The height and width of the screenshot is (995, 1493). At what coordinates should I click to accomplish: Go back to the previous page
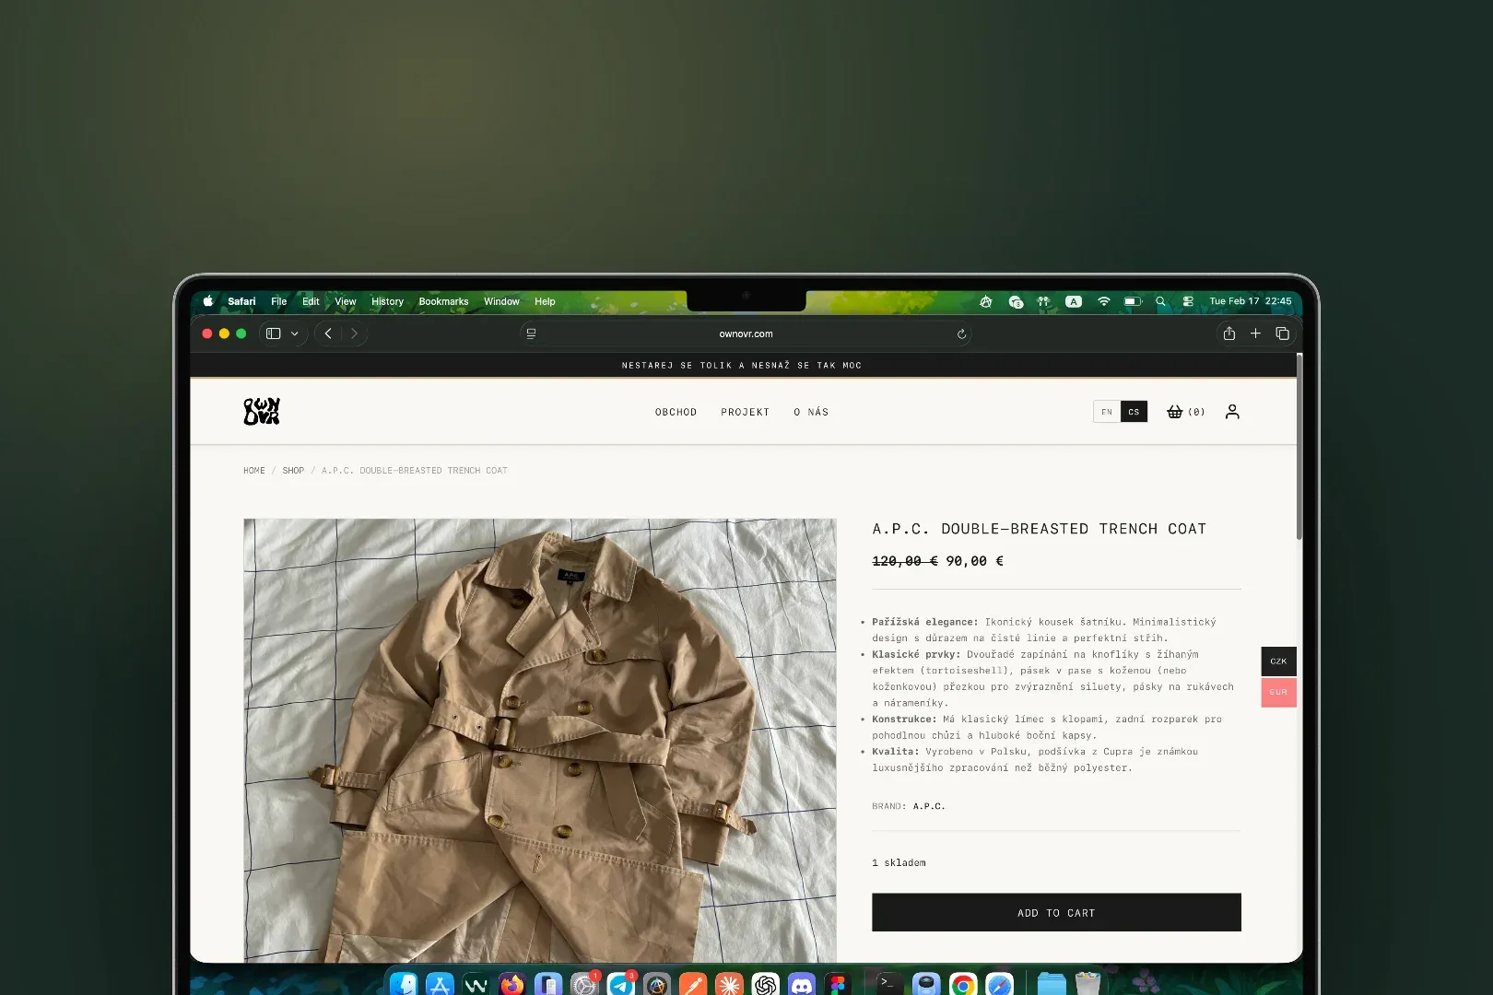328,334
